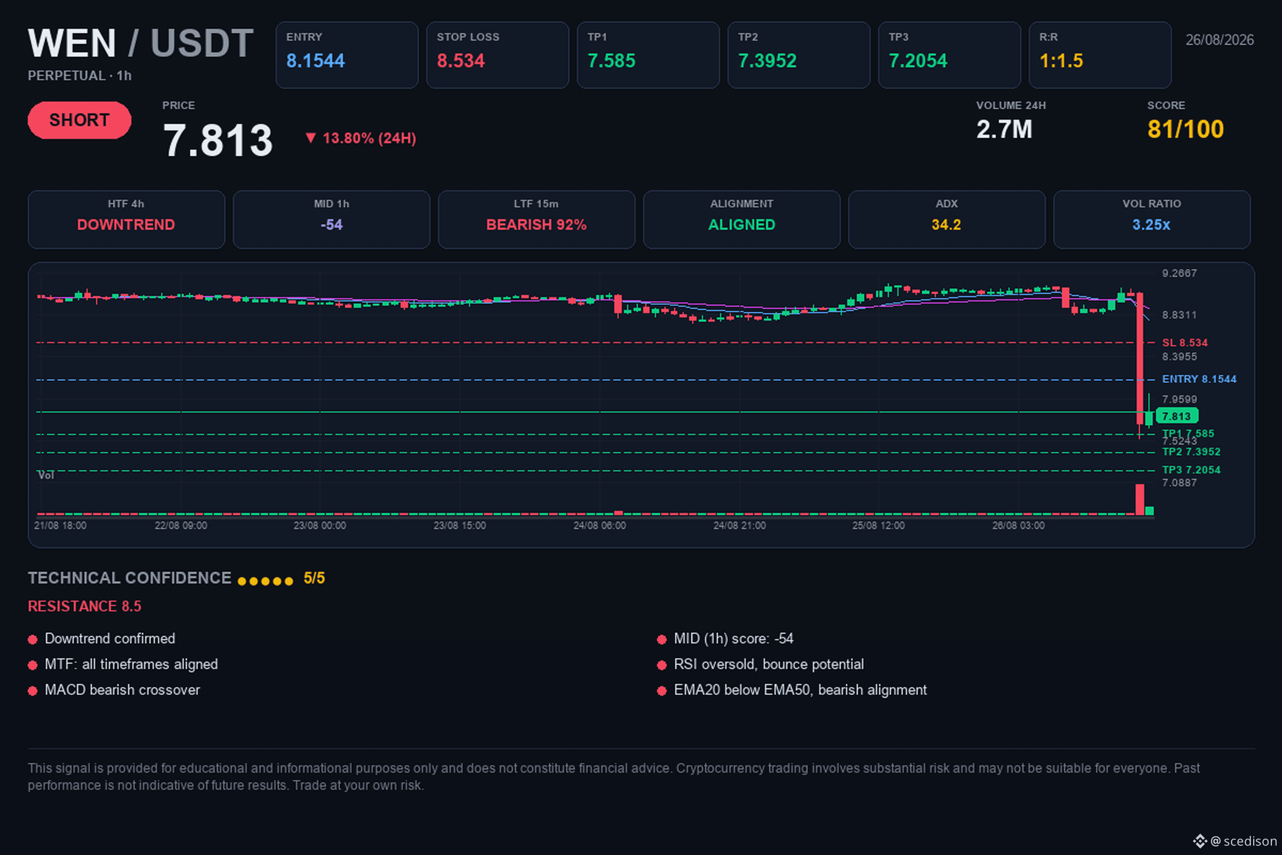Click the 22/08 09:00 time axis label
This screenshot has height=855, width=1282.
pyautogui.click(x=181, y=526)
